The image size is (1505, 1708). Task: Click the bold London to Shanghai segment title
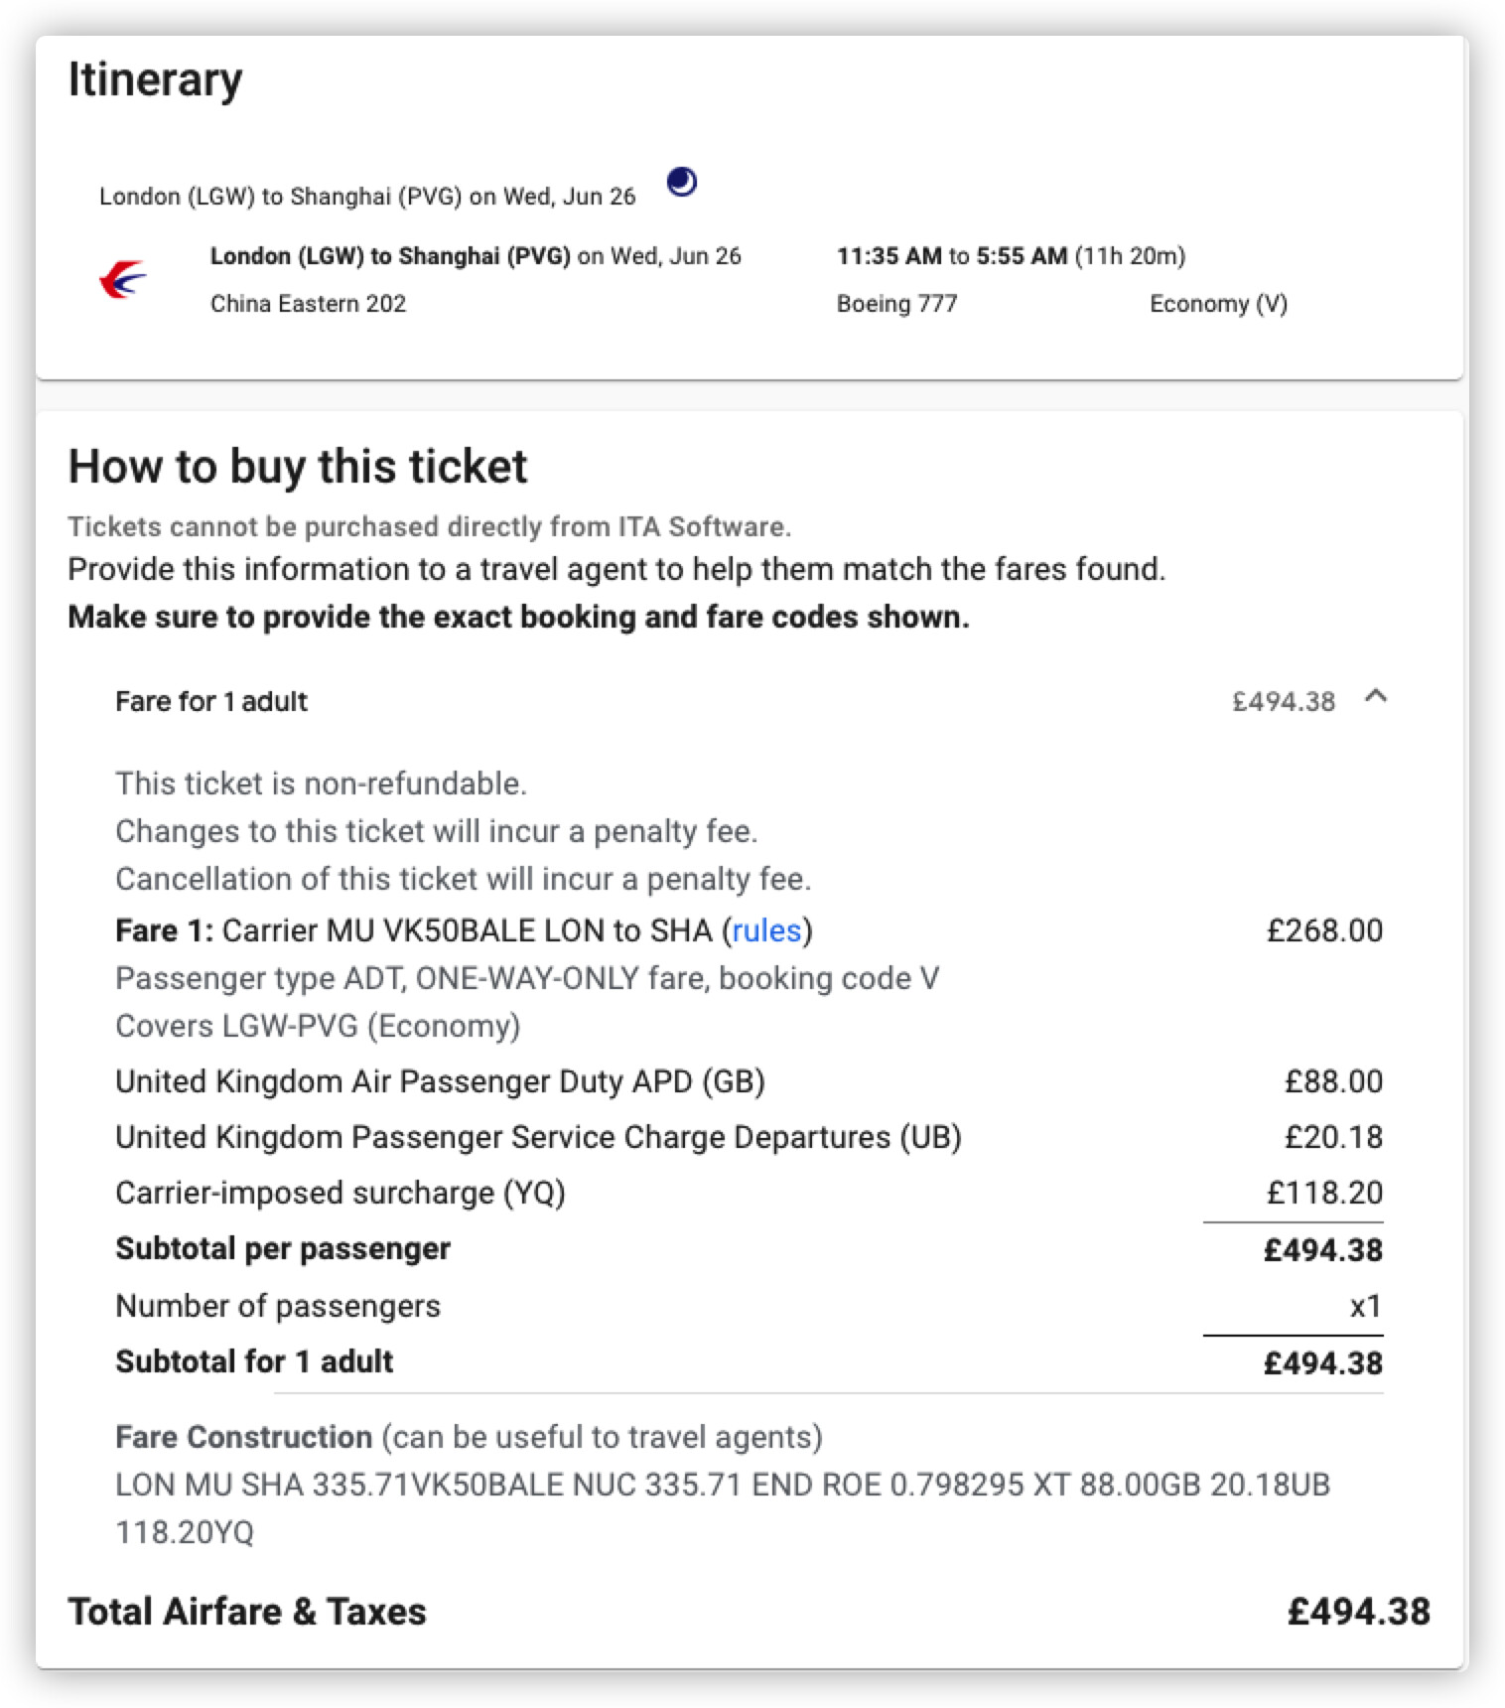[x=390, y=256]
